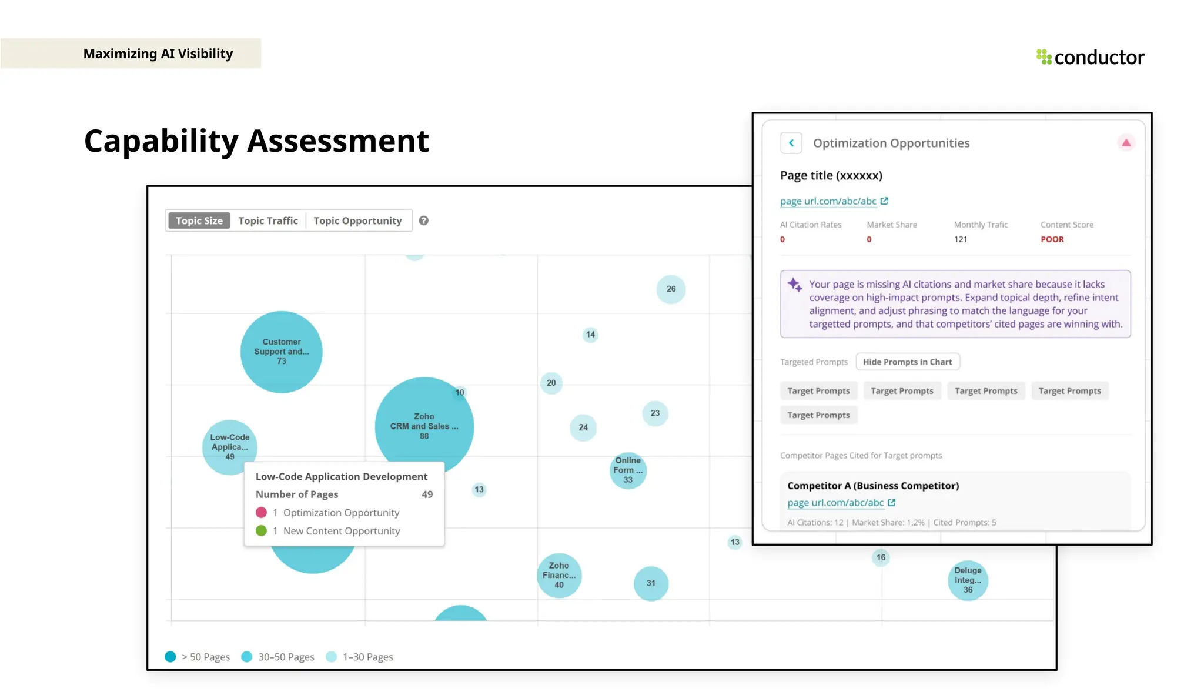1204x695 pixels.
Task: Click the purple AI sparkle icon
Action: (x=795, y=285)
